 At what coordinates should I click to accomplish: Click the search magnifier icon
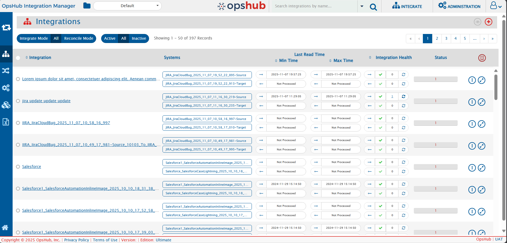[x=373, y=7]
